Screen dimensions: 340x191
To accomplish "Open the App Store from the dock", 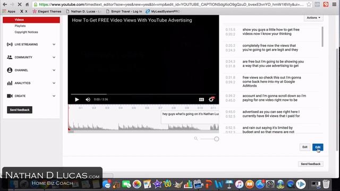I will click(260, 184).
